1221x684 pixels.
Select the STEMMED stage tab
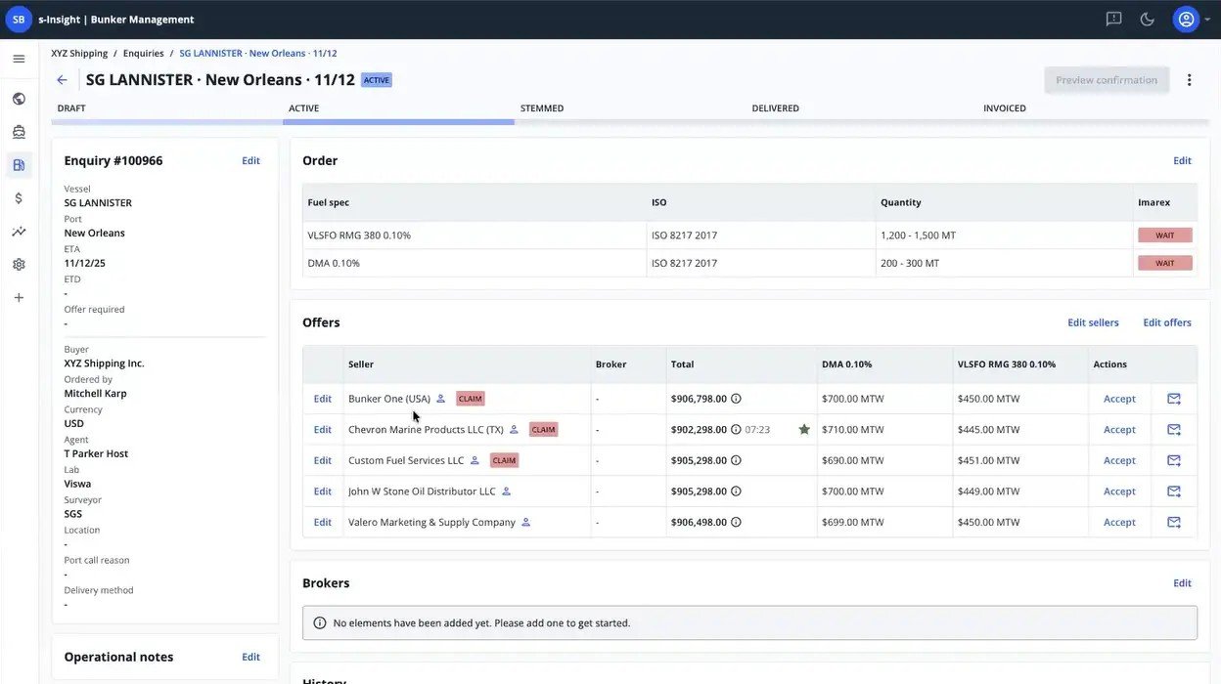point(542,108)
